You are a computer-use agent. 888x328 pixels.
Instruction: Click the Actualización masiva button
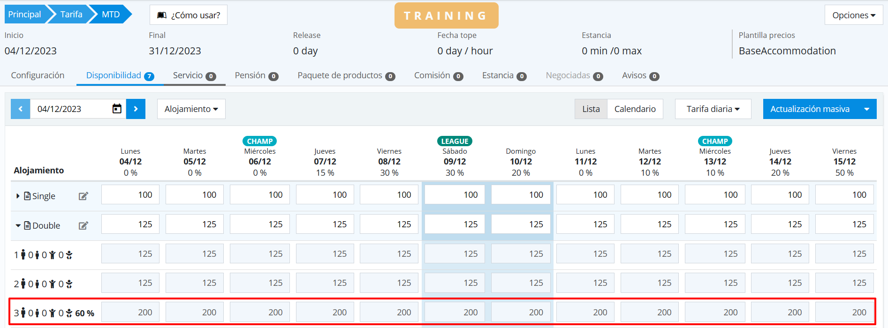click(x=810, y=109)
